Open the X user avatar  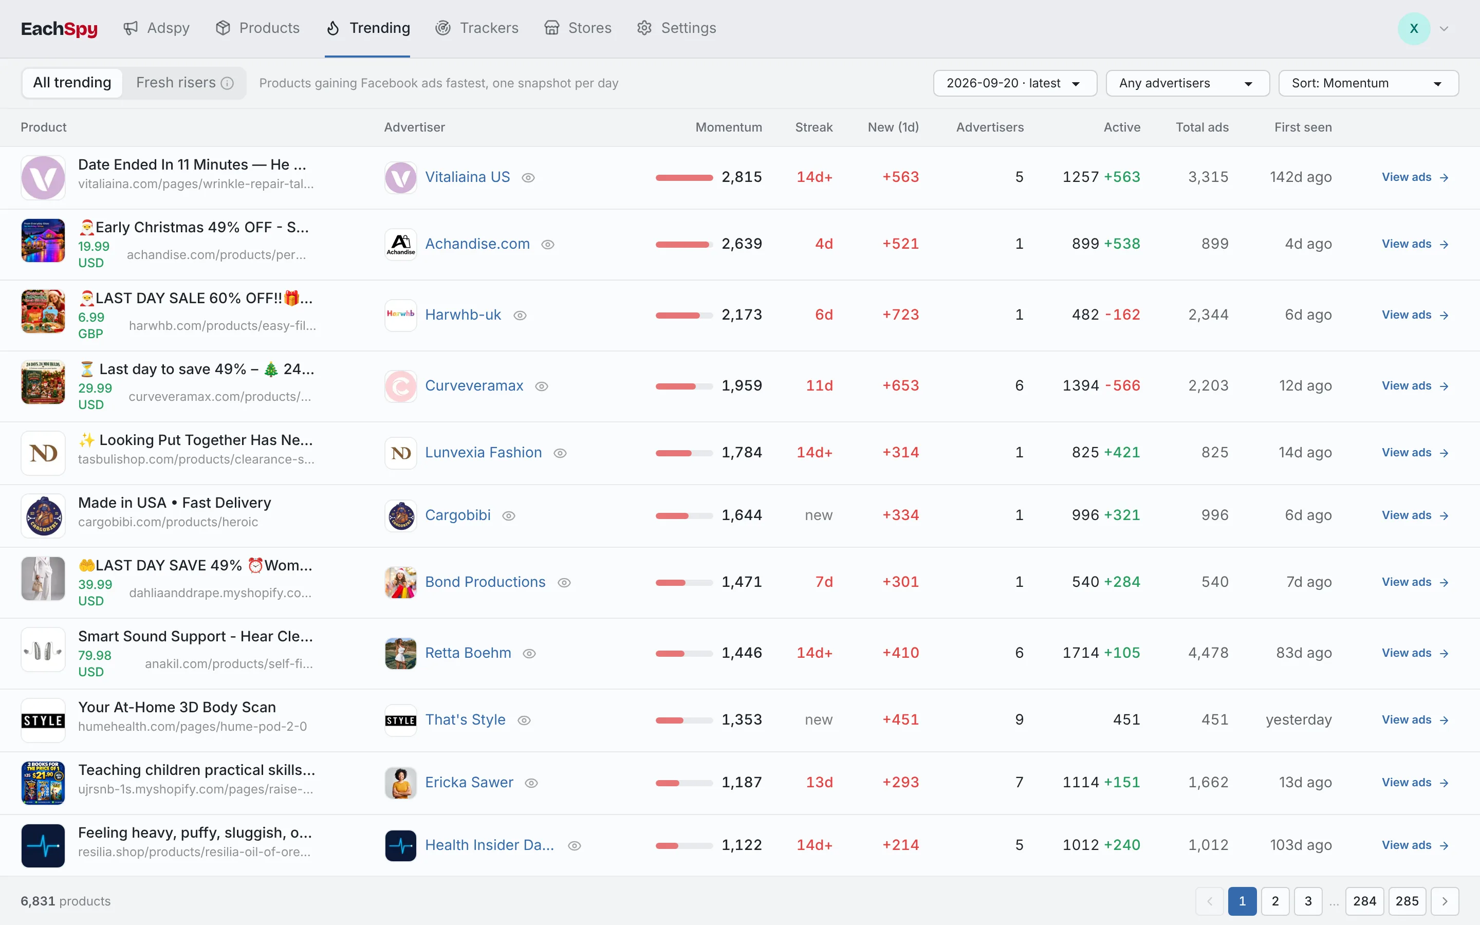tap(1413, 28)
